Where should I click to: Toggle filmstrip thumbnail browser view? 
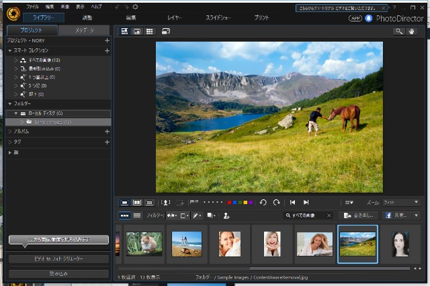coord(125,216)
